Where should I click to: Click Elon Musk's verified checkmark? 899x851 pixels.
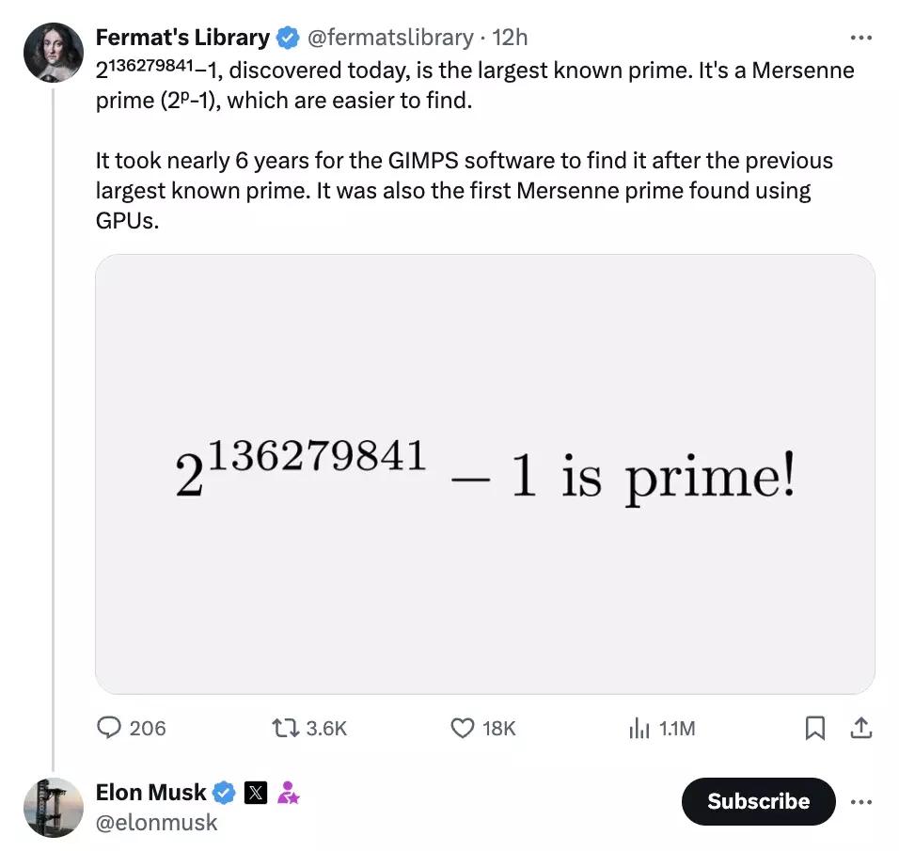223,793
